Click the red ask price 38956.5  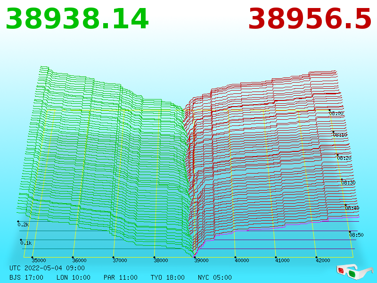click(310, 19)
